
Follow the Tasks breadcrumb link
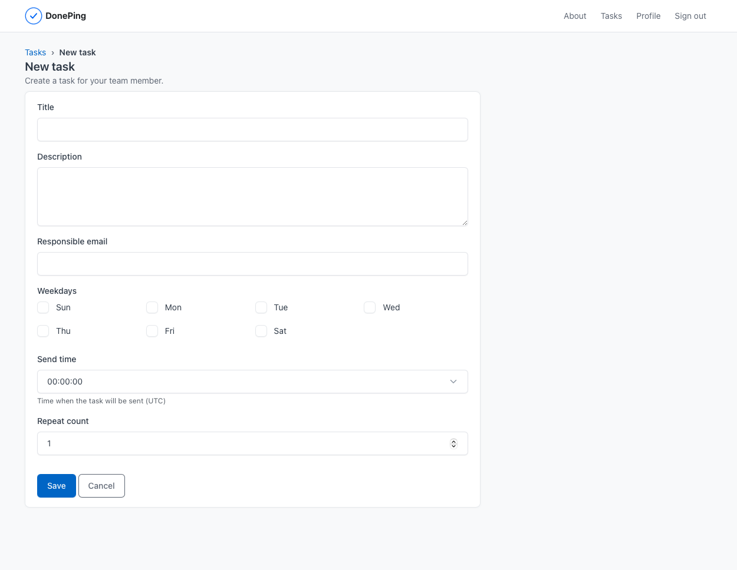(x=35, y=52)
